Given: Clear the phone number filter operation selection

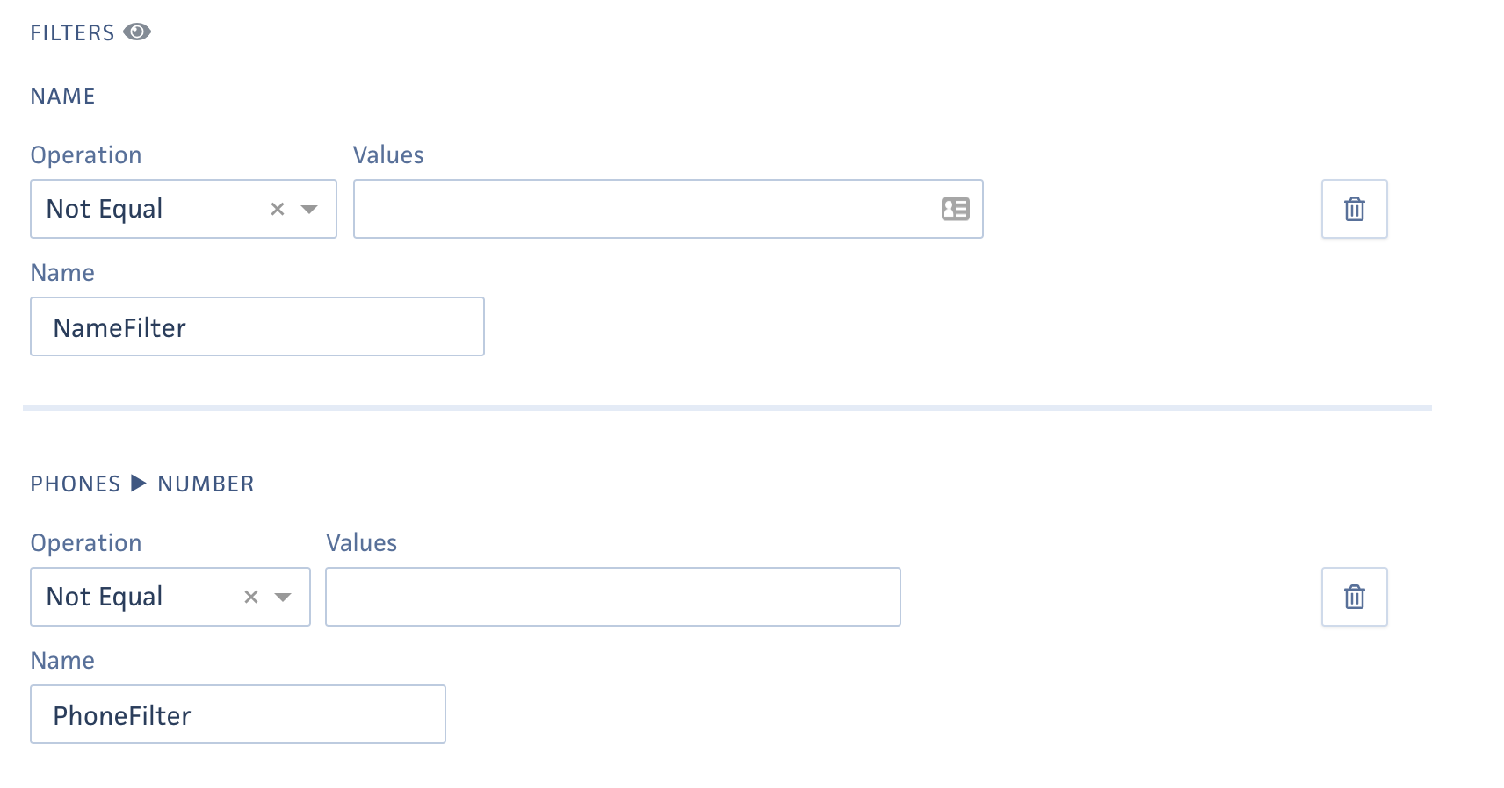Looking at the screenshot, I should pos(251,597).
